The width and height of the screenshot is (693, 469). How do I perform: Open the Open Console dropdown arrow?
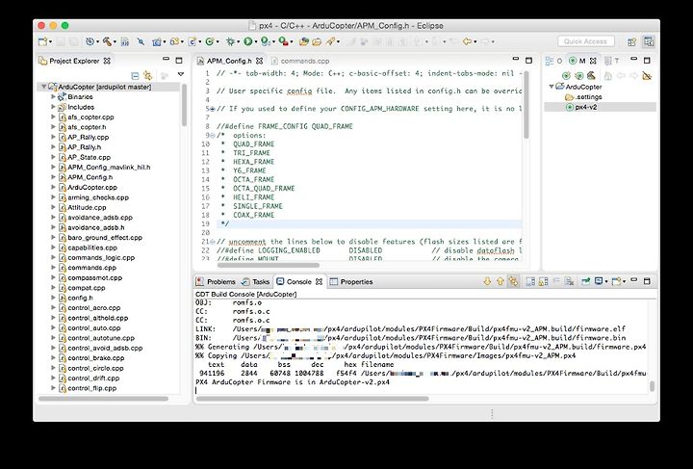coord(624,281)
